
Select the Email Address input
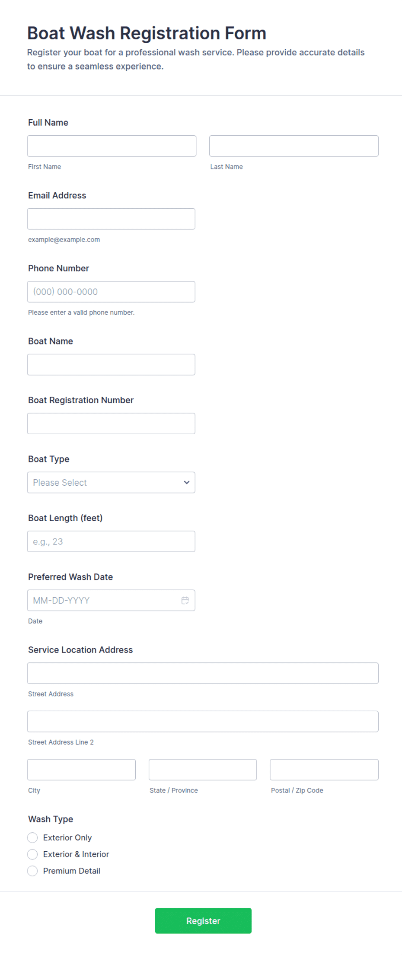point(111,219)
